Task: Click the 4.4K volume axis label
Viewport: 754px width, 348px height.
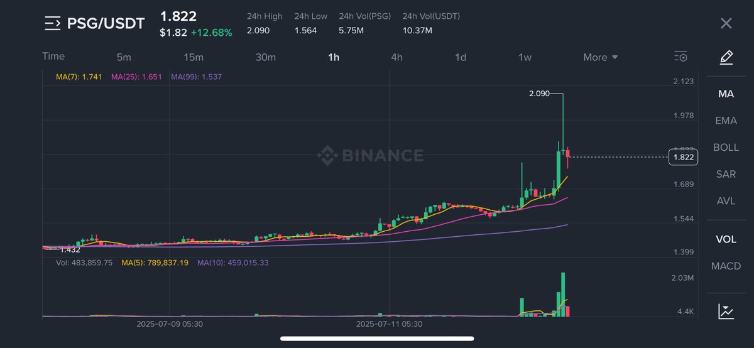Action: tap(685, 312)
